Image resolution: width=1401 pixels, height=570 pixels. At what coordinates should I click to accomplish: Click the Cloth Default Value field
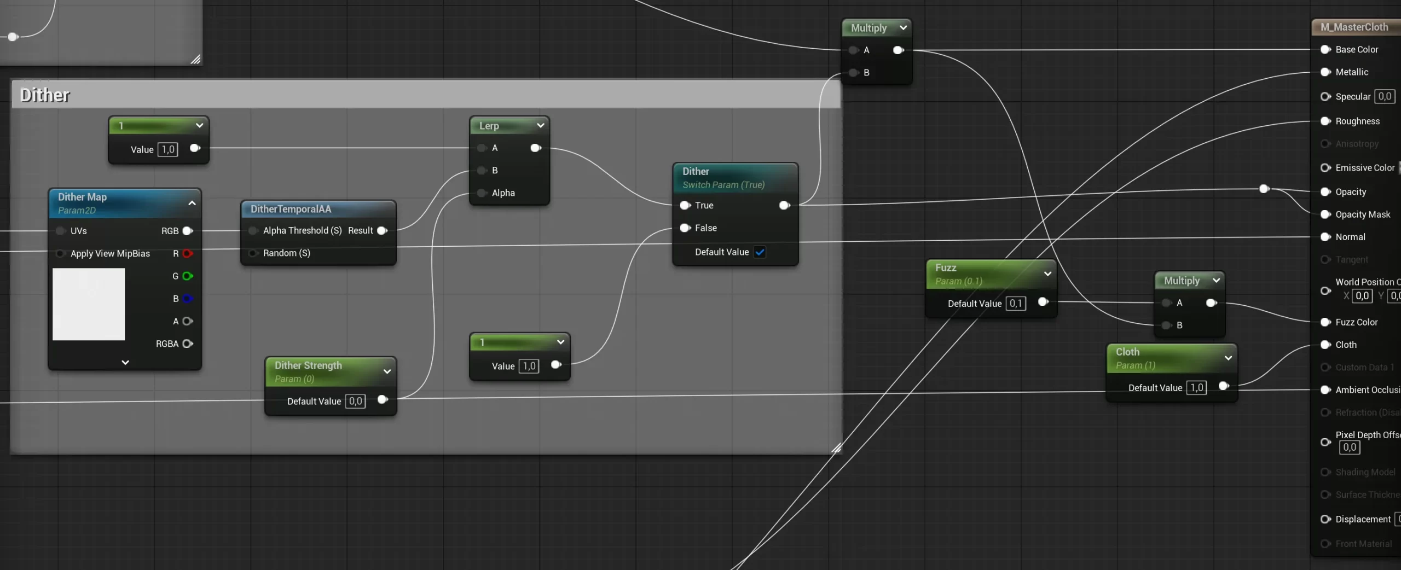pos(1197,387)
